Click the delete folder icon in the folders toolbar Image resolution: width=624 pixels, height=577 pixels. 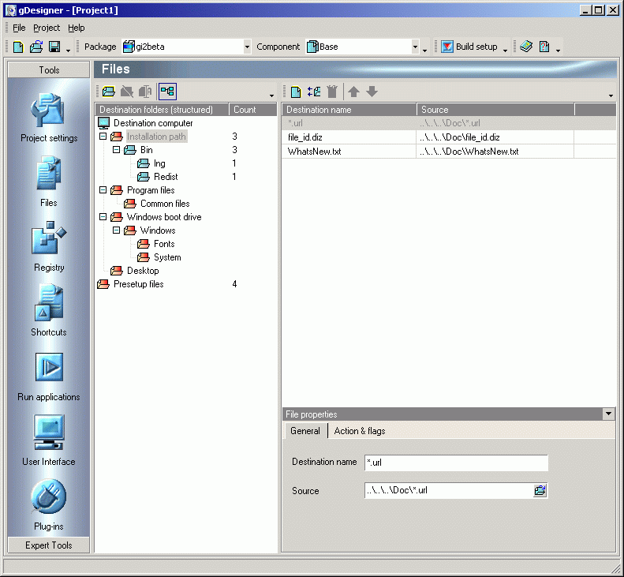point(127,92)
